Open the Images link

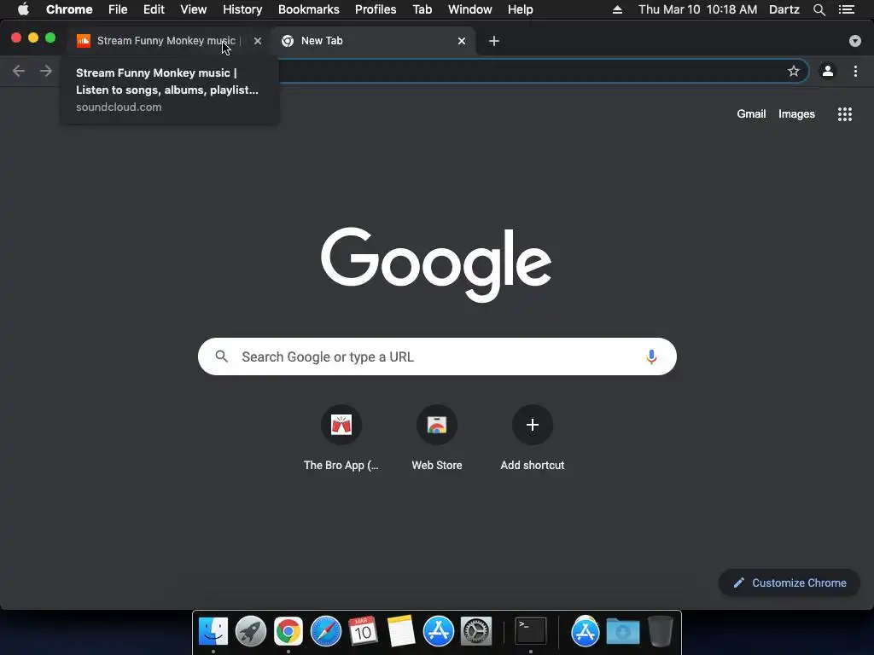[796, 113]
